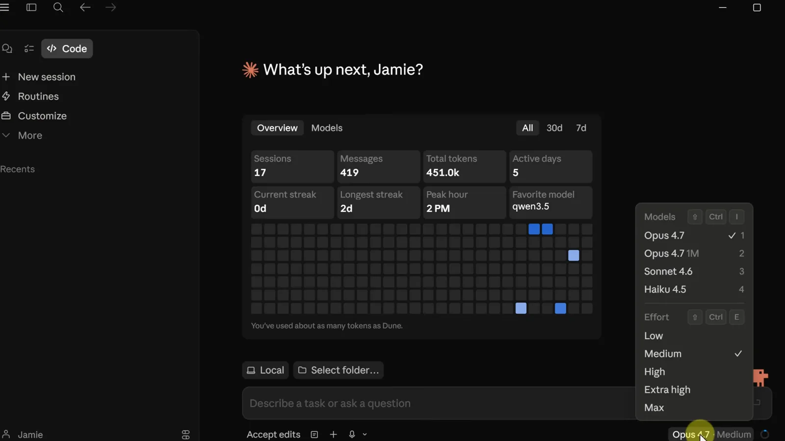The width and height of the screenshot is (785, 441).
Task: Toggle the sidebar panel icon
Action: pos(31,7)
